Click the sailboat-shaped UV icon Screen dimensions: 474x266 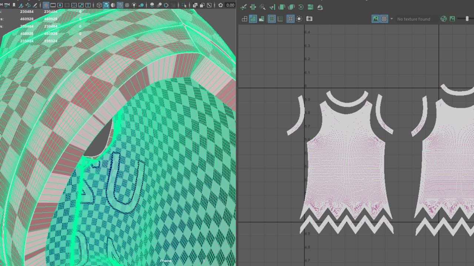pyautogui.click(x=320, y=7)
